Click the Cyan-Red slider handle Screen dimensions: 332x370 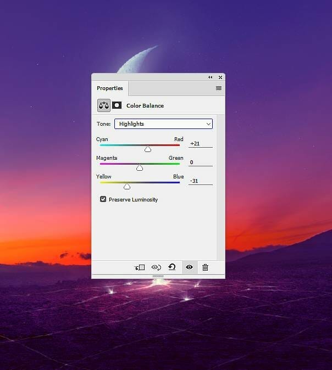tap(148, 149)
